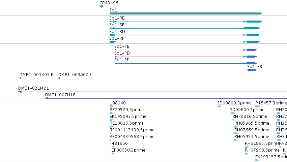Select the Sp1-PE protein feature
Viewport: 287px width, 162px height.
[x=185, y=50]
